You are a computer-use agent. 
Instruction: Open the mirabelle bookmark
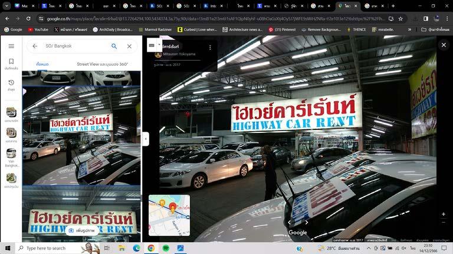[383, 29]
